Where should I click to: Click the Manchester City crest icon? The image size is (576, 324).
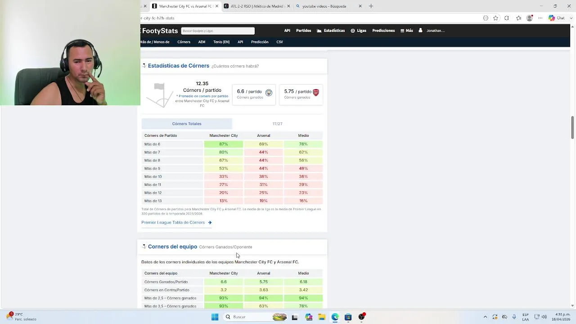coord(269,92)
